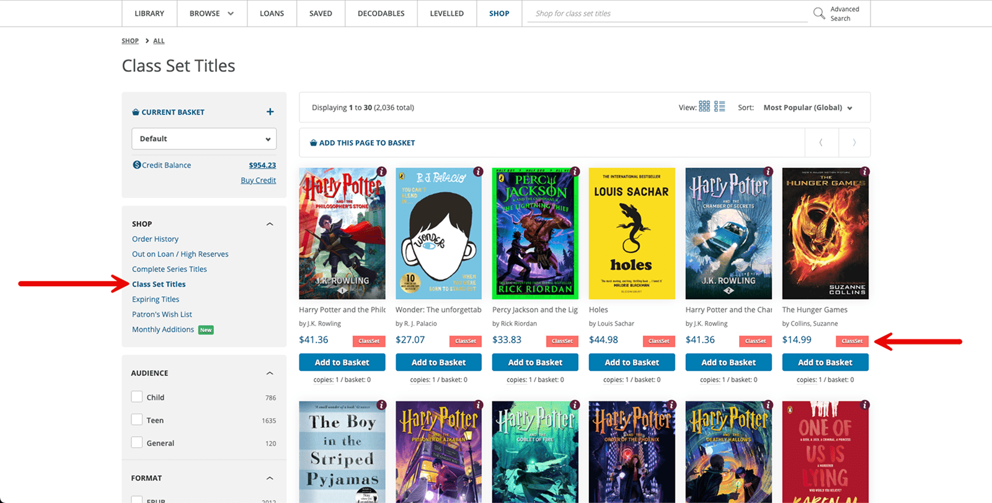
Task: Open Class Set Titles link
Action: point(159,284)
